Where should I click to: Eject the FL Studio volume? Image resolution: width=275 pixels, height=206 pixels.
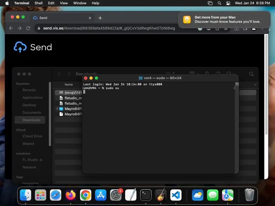click(41, 160)
